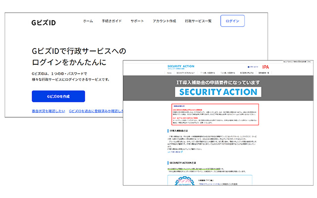Viewport: 317px width, 198px height.
Task: Click the large SECURITY ACTION banner
Action: (x=218, y=92)
